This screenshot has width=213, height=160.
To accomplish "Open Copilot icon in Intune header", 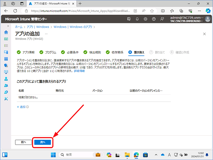I will coord(129,19).
